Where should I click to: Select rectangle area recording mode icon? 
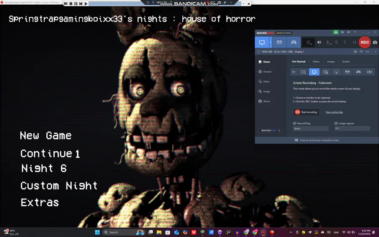pos(303,72)
